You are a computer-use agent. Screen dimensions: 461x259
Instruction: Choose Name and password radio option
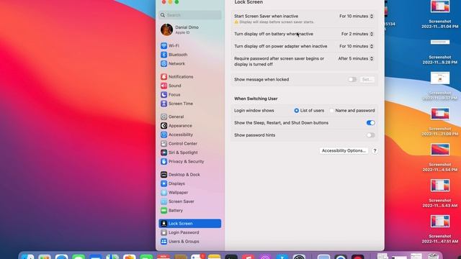(x=331, y=111)
